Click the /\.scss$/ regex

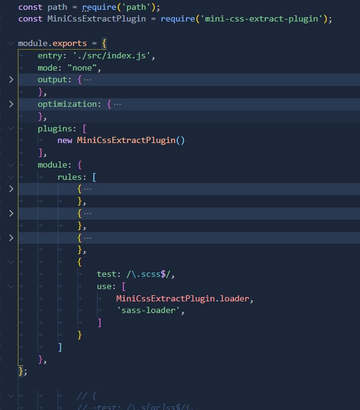coord(148,274)
